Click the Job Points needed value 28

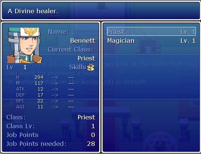point(91,144)
